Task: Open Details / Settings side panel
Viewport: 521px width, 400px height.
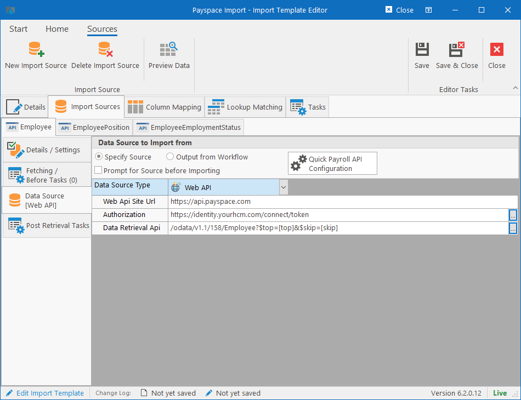Action: click(x=47, y=150)
